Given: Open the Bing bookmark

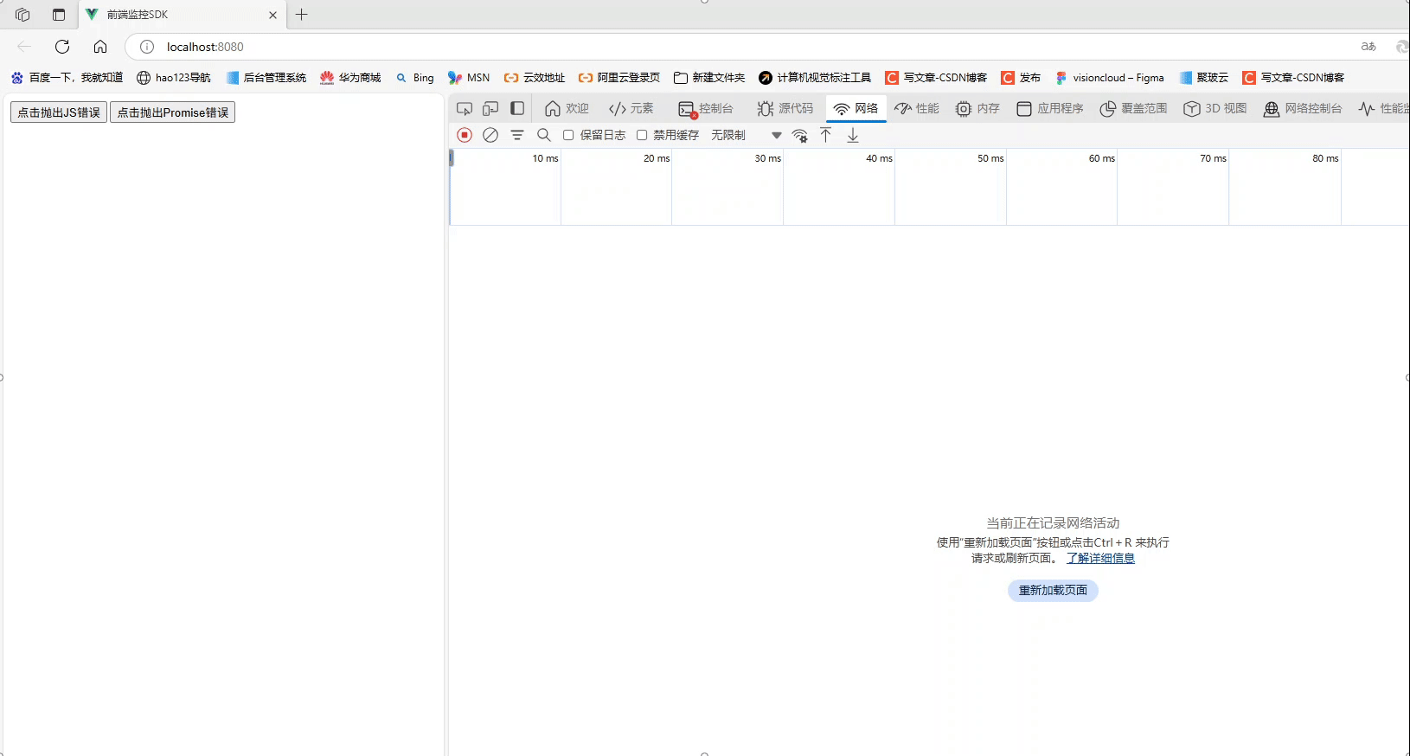Looking at the screenshot, I should point(415,78).
